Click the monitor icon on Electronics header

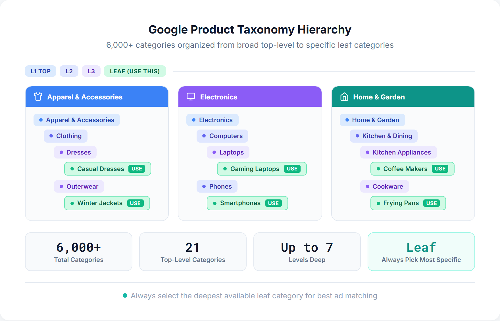point(191,97)
